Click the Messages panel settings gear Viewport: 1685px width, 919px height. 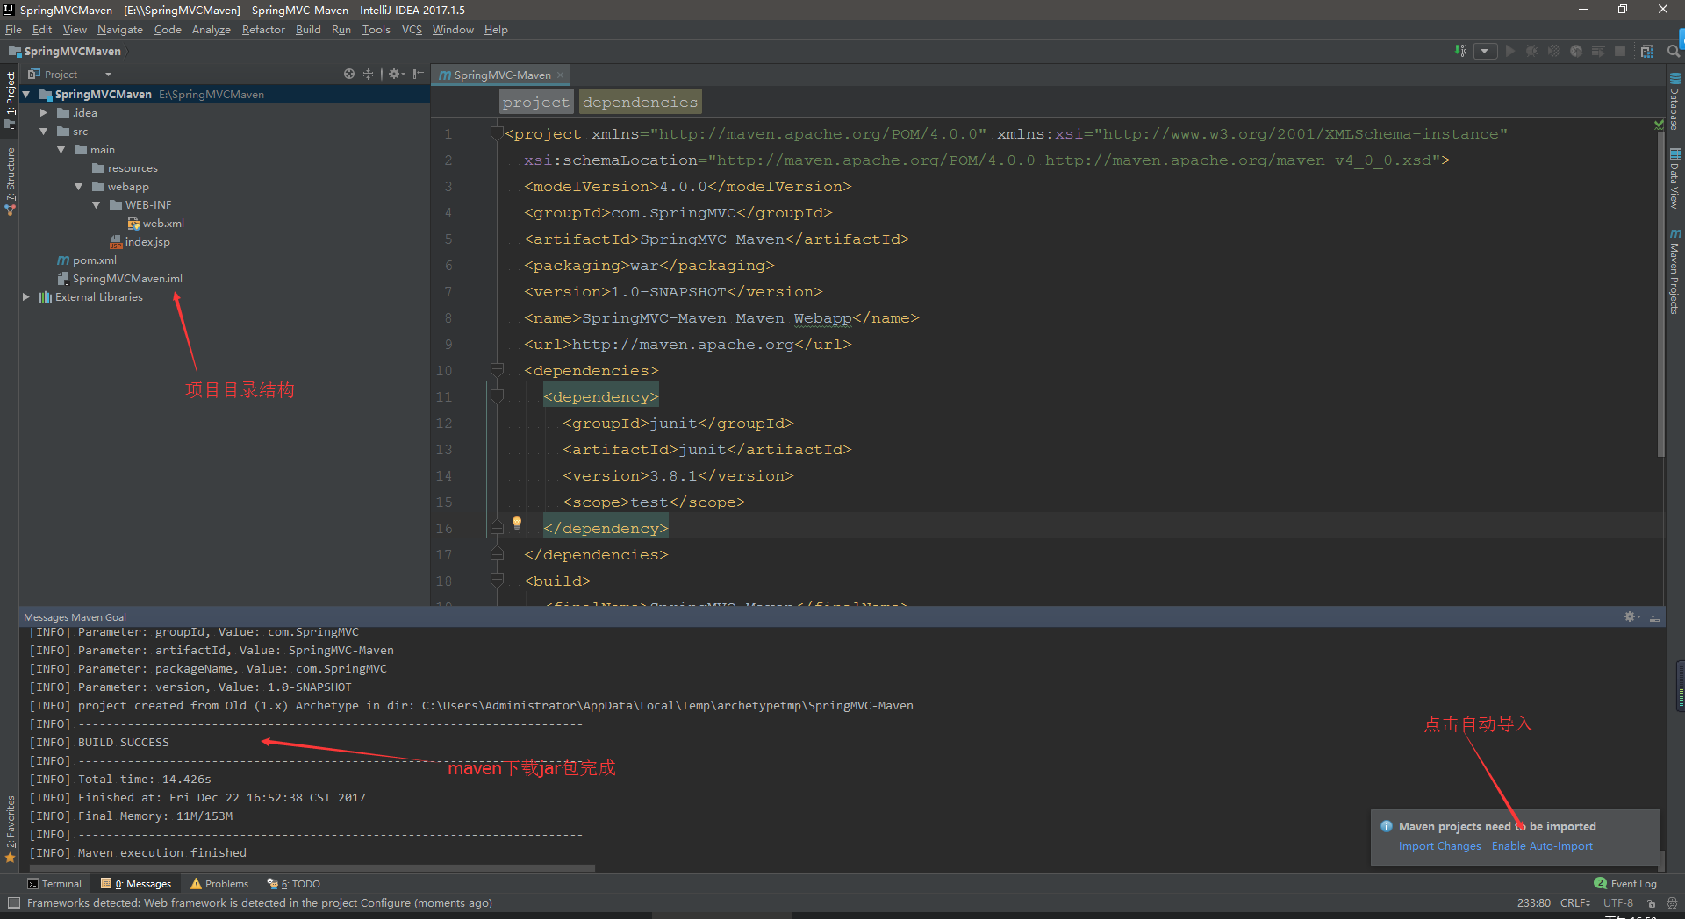click(x=1631, y=616)
